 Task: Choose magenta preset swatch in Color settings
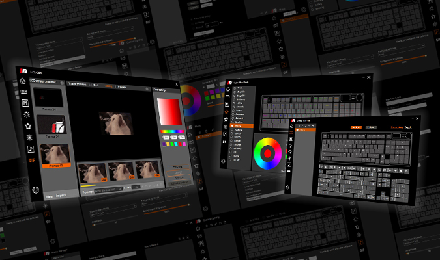tap(184, 144)
